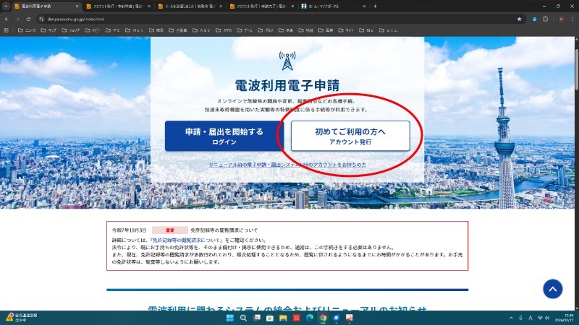579x325 pixels.
Task: Expand the tab search dropdown arrow
Action: click(x=7, y=6)
